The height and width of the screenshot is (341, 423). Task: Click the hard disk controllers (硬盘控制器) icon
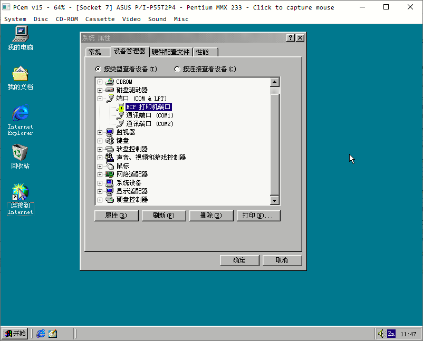point(110,200)
